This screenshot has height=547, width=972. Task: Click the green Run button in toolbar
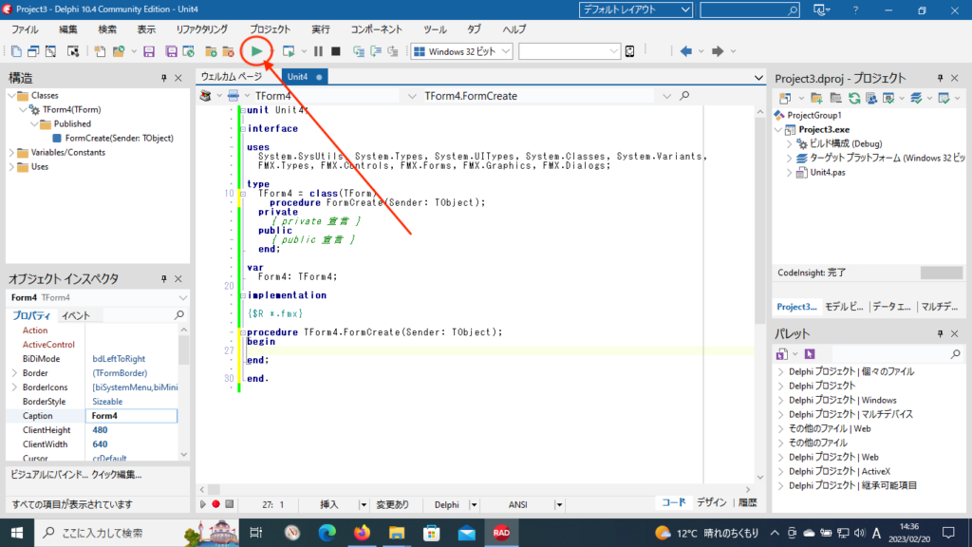[256, 51]
